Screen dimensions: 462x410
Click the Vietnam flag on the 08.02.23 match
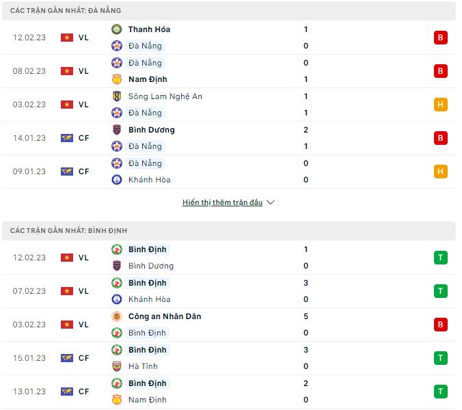coord(67,71)
